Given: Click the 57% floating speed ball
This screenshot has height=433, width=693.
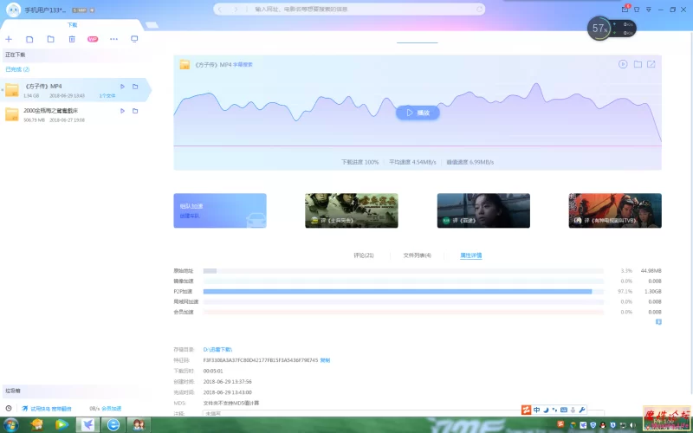Looking at the screenshot, I should click(599, 29).
